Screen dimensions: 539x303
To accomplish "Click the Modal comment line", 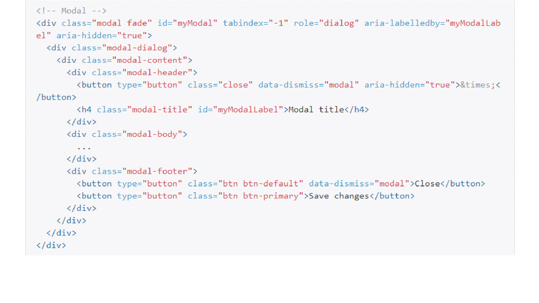I will tap(72, 11).
